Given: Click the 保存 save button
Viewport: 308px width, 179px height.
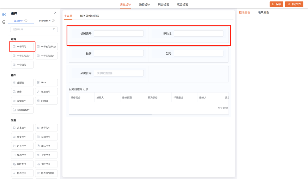Looking at the screenshot, I should click(x=276, y=4).
